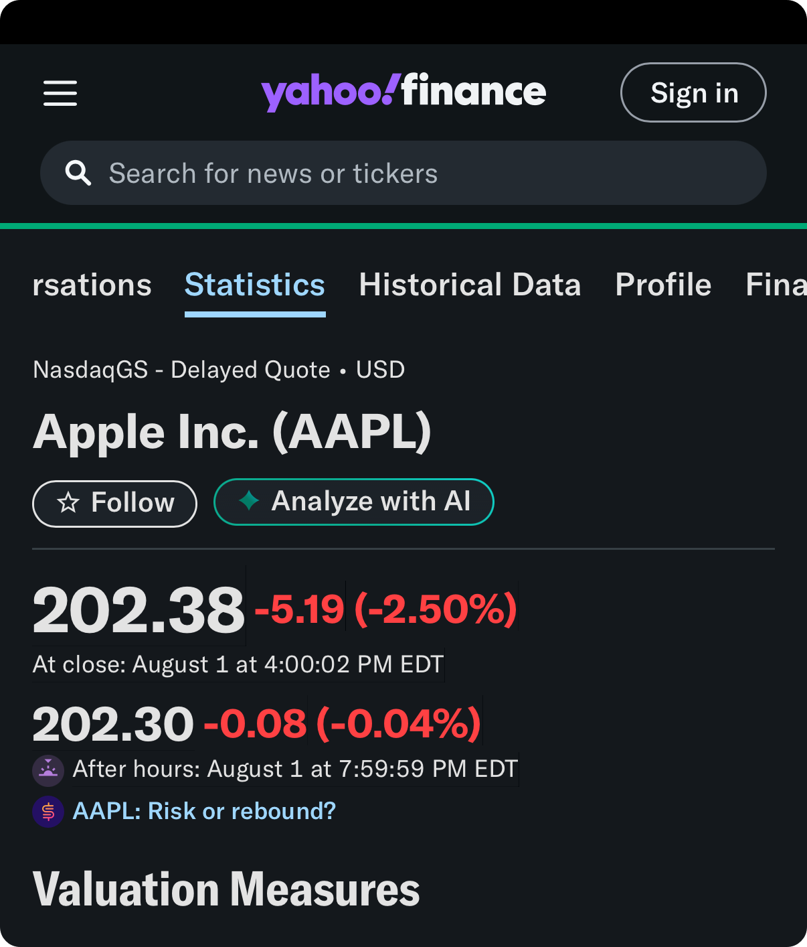This screenshot has width=807, height=947.
Task: Open the Profile tab
Action: coord(663,285)
